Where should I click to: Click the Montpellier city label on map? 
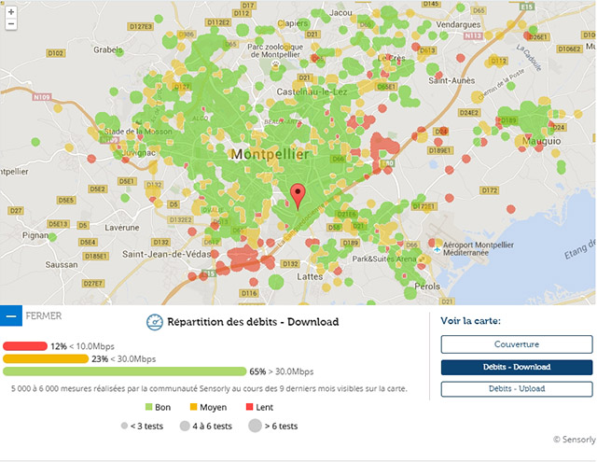270,154
